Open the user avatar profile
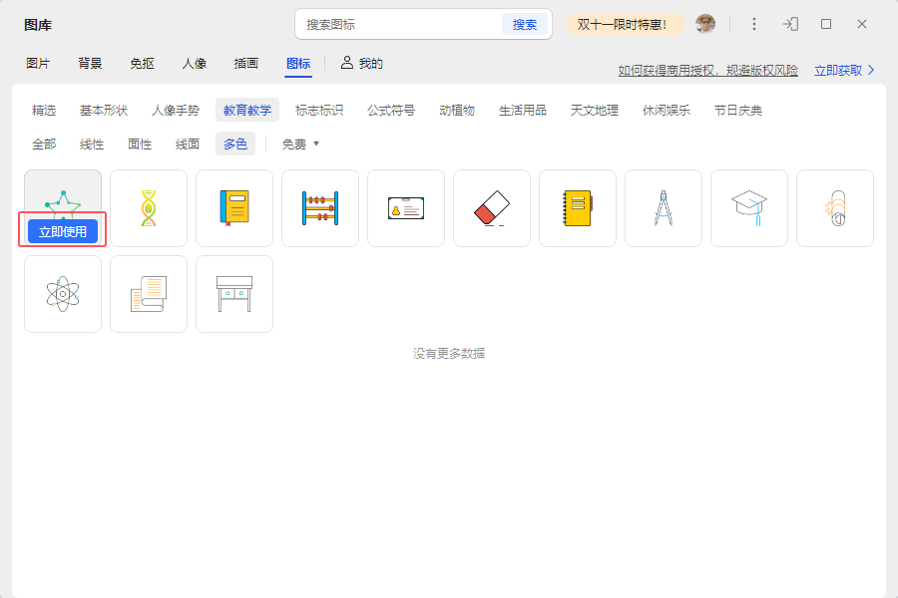This screenshot has width=898, height=598. [705, 24]
